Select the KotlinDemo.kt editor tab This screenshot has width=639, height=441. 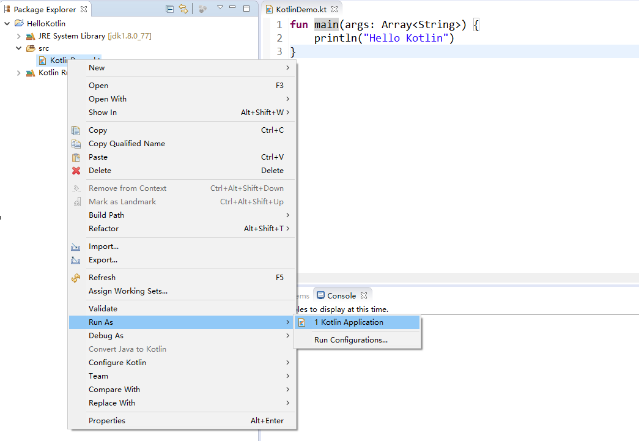(x=301, y=9)
